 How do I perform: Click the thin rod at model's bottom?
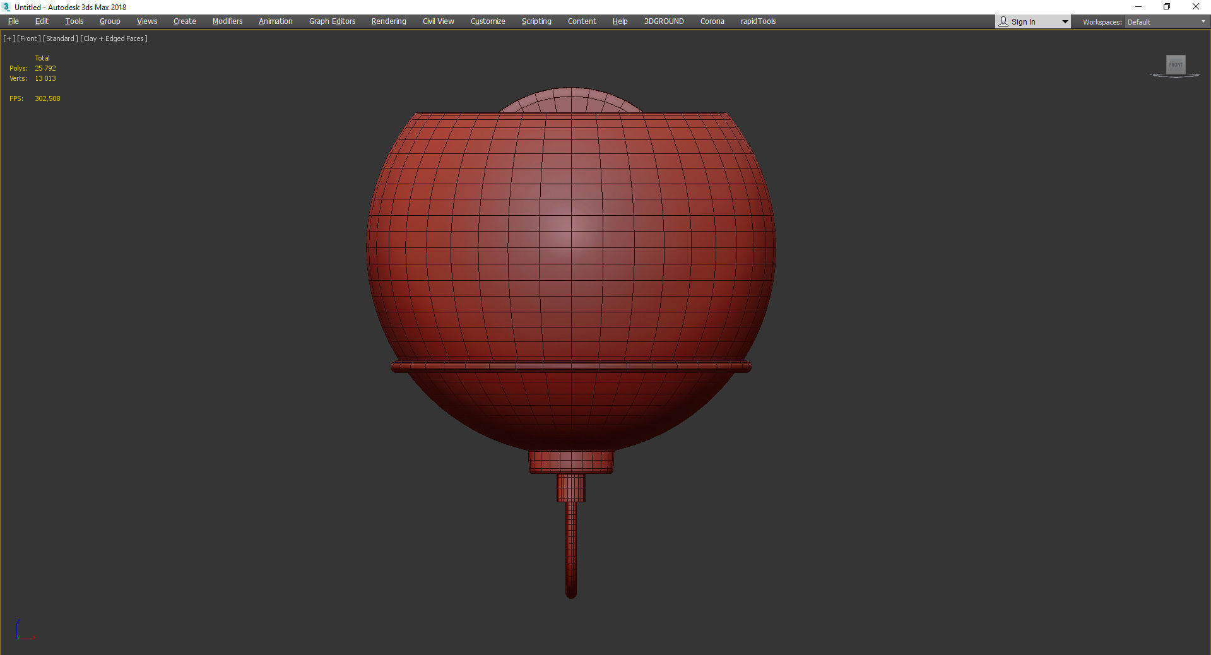tap(571, 549)
